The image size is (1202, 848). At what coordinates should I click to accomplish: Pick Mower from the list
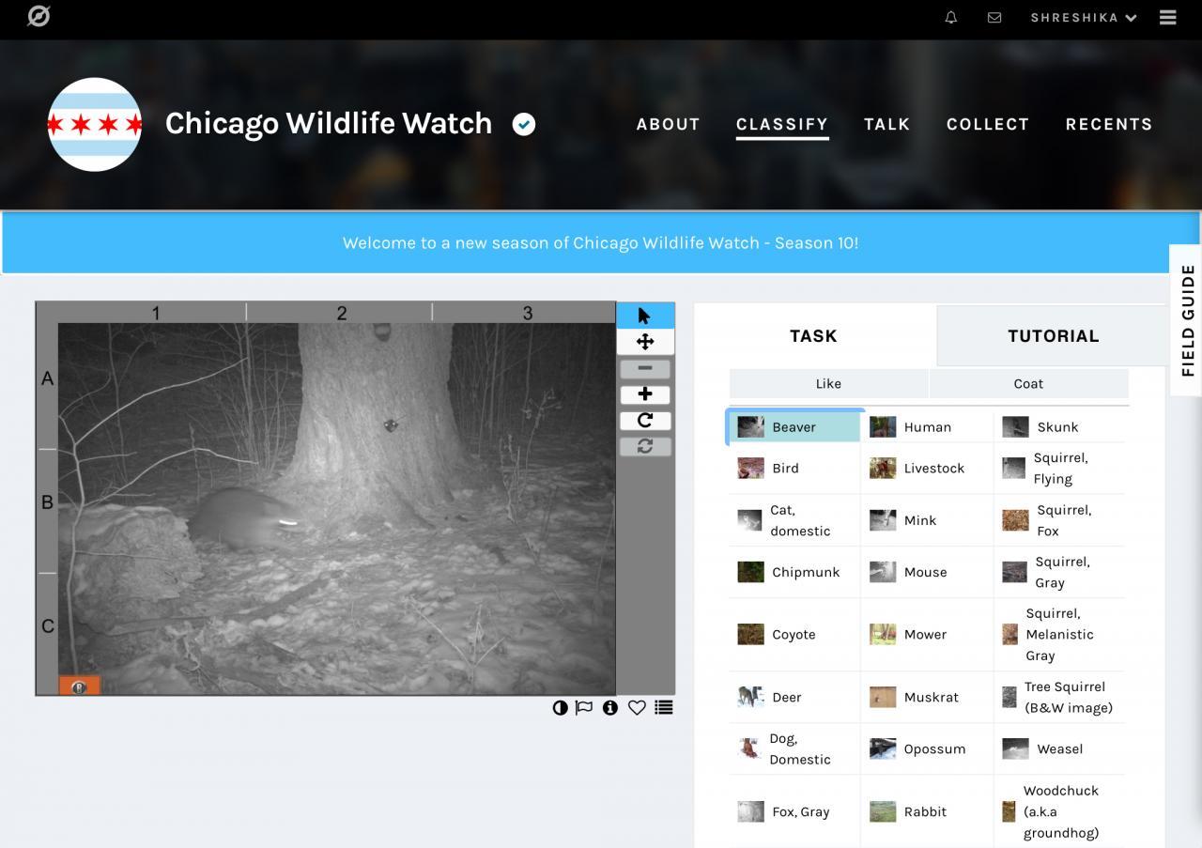click(x=927, y=634)
